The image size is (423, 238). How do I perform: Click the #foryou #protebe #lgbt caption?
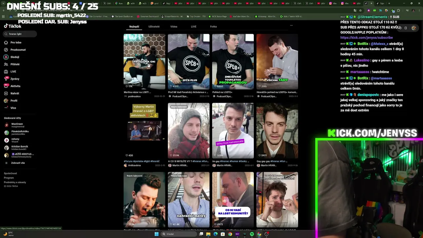tap(141, 161)
